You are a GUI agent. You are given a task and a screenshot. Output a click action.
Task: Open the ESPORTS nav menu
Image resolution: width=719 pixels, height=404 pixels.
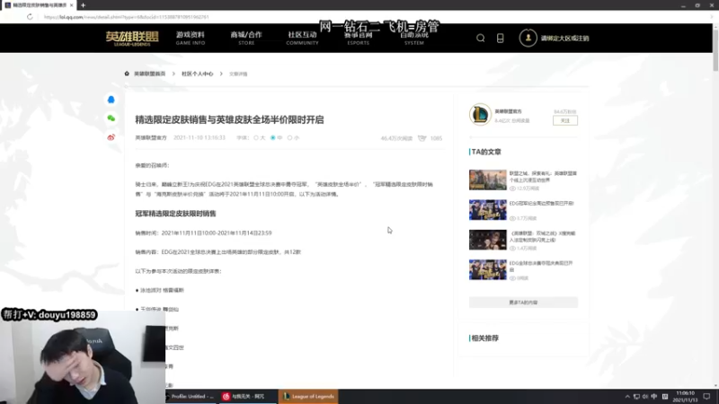358,39
